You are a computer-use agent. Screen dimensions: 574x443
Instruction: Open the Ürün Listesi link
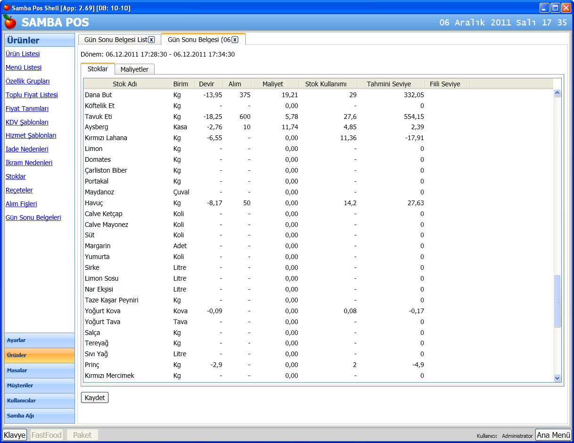[23, 54]
